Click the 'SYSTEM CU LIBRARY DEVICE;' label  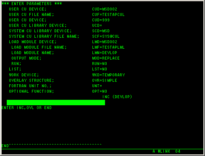tap(40, 31)
